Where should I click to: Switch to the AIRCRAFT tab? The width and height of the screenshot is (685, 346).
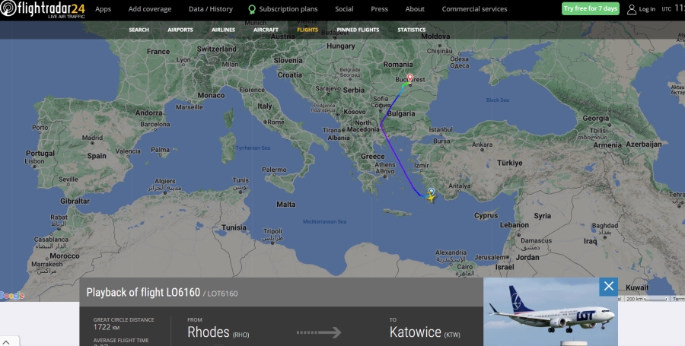(x=266, y=30)
